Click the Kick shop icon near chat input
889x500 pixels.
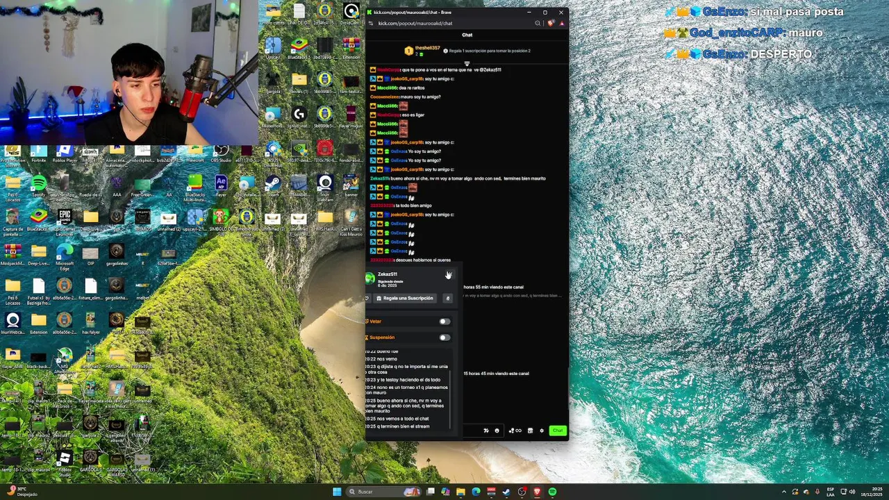pyautogui.click(x=530, y=431)
